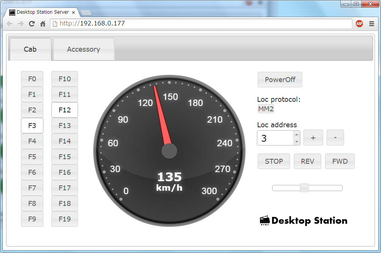381x253 pixels.
Task: Toggle function F19
Action: (x=65, y=219)
